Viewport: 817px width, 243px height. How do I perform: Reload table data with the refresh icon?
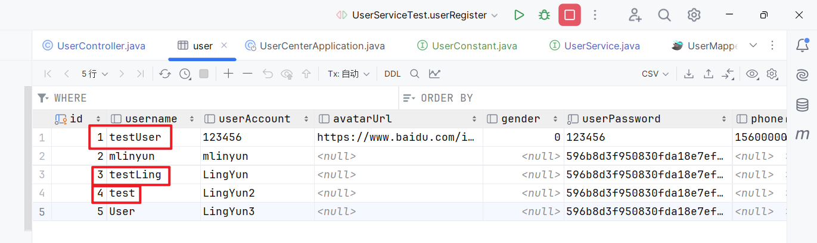point(165,74)
